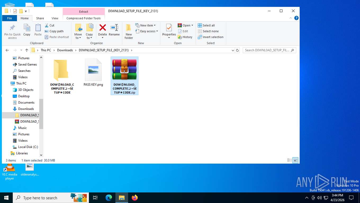Click the Properties icon

point(169,28)
